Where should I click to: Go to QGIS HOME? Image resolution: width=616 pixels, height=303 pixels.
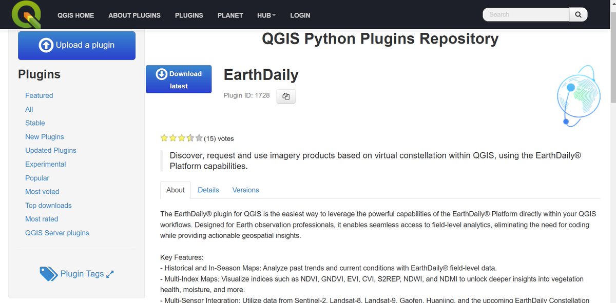75,15
